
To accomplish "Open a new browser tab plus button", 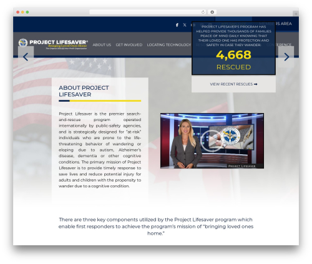I will coord(296,14).
